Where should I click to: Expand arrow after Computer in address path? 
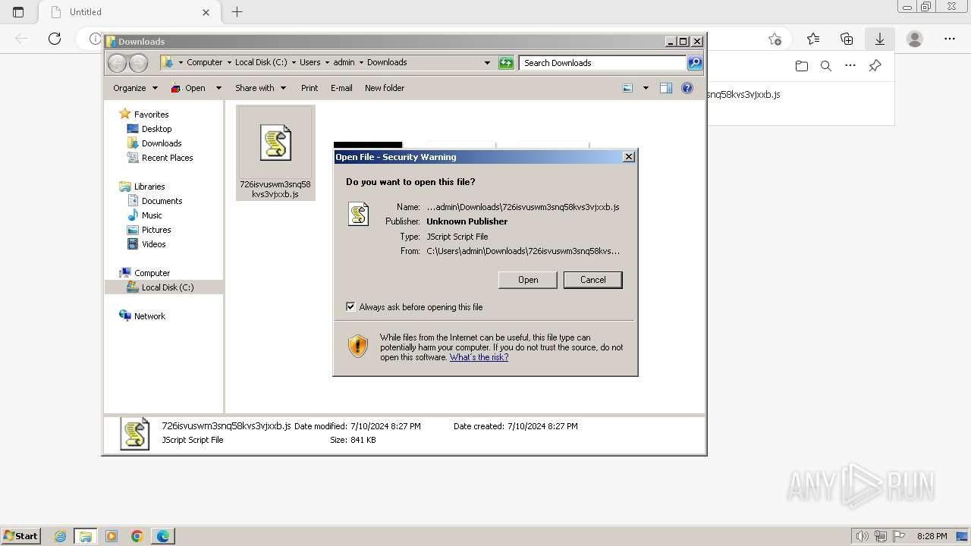(x=228, y=63)
